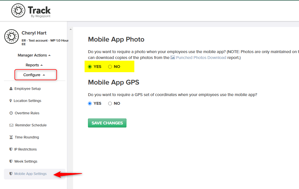Collapse the Reports menu section
Image resolution: width=299 pixels, height=189 pixels.
tap(34, 65)
